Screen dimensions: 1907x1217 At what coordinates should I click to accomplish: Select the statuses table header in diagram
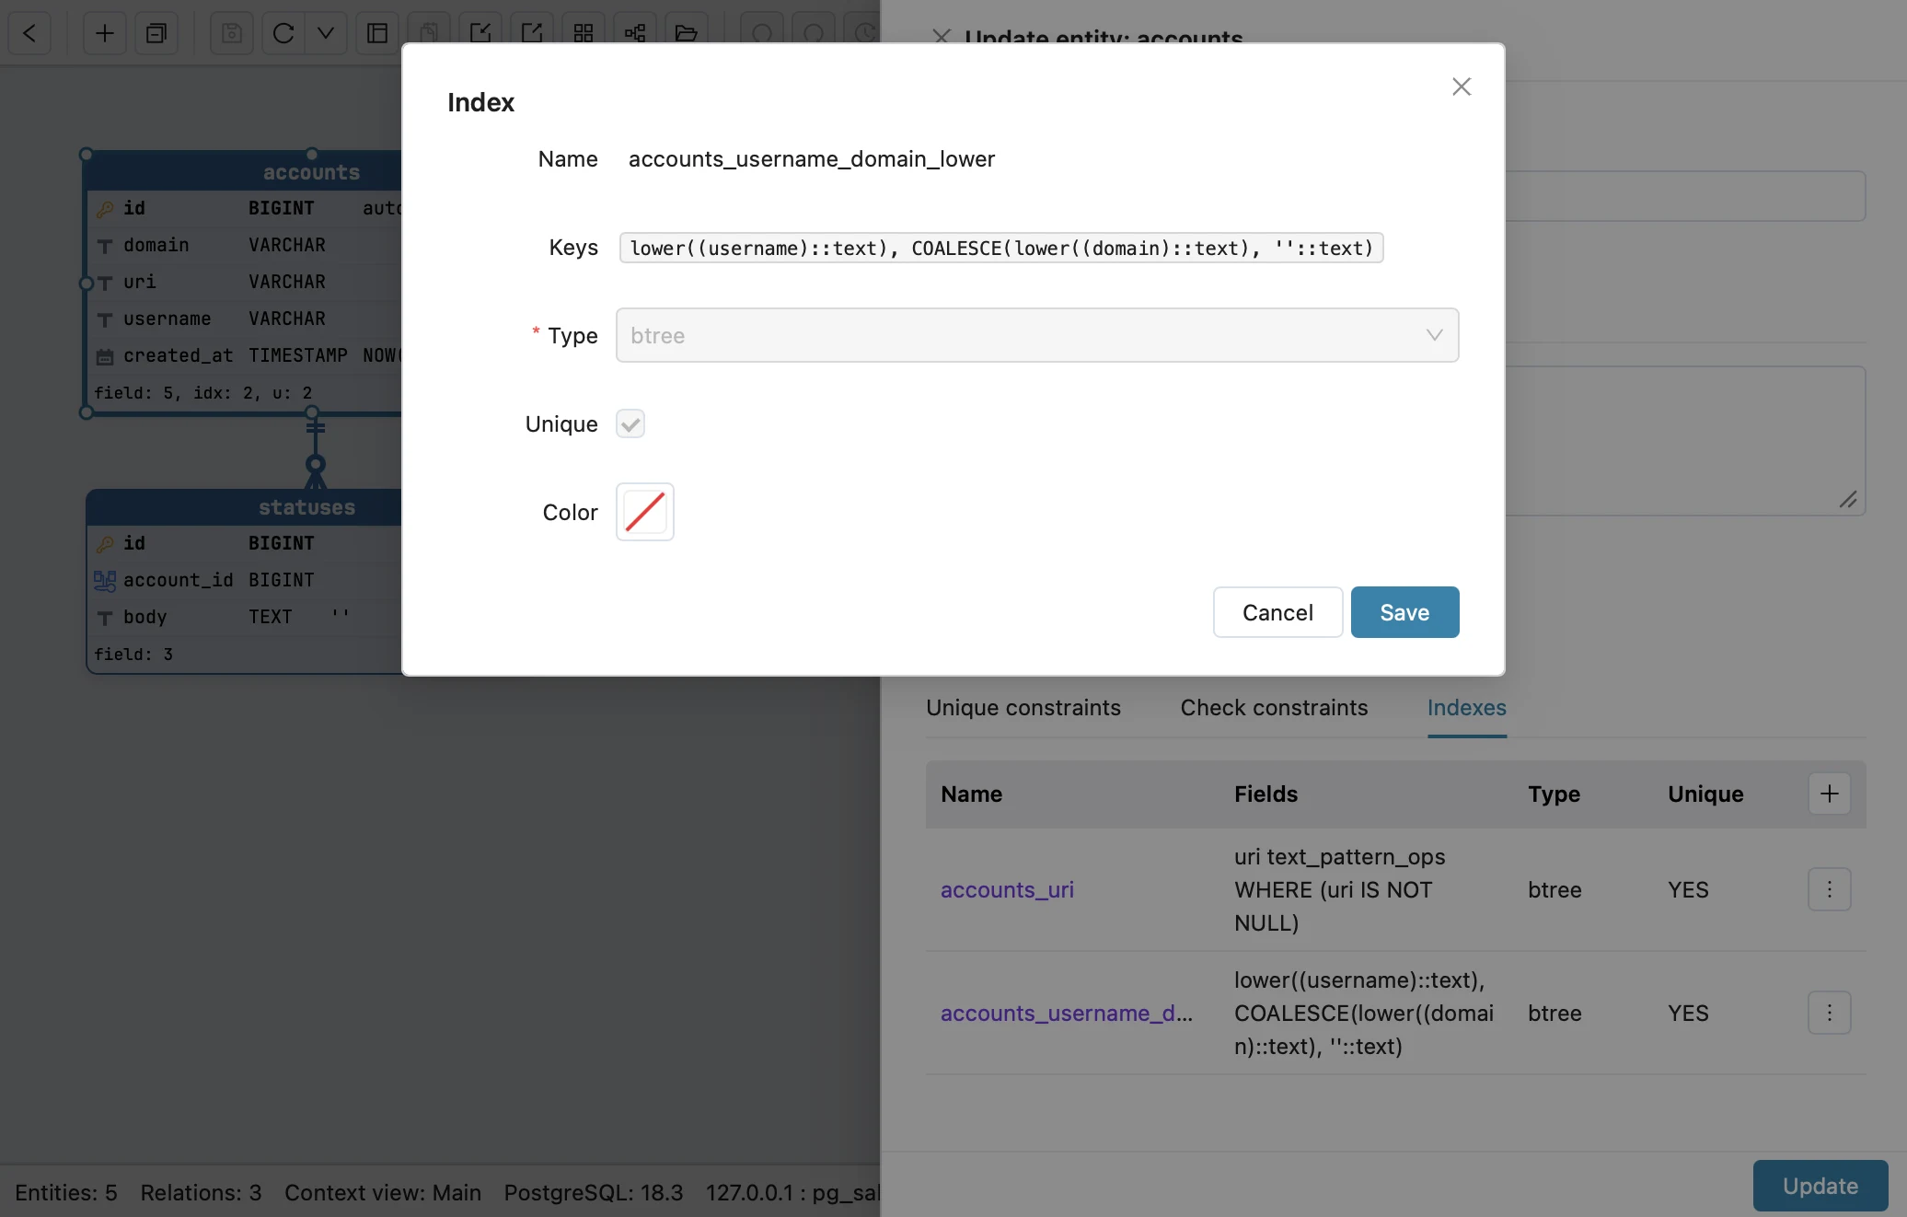[x=244, y=507]
